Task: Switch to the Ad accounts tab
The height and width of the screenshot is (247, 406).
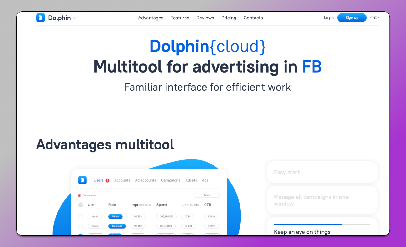Action: 146,180
